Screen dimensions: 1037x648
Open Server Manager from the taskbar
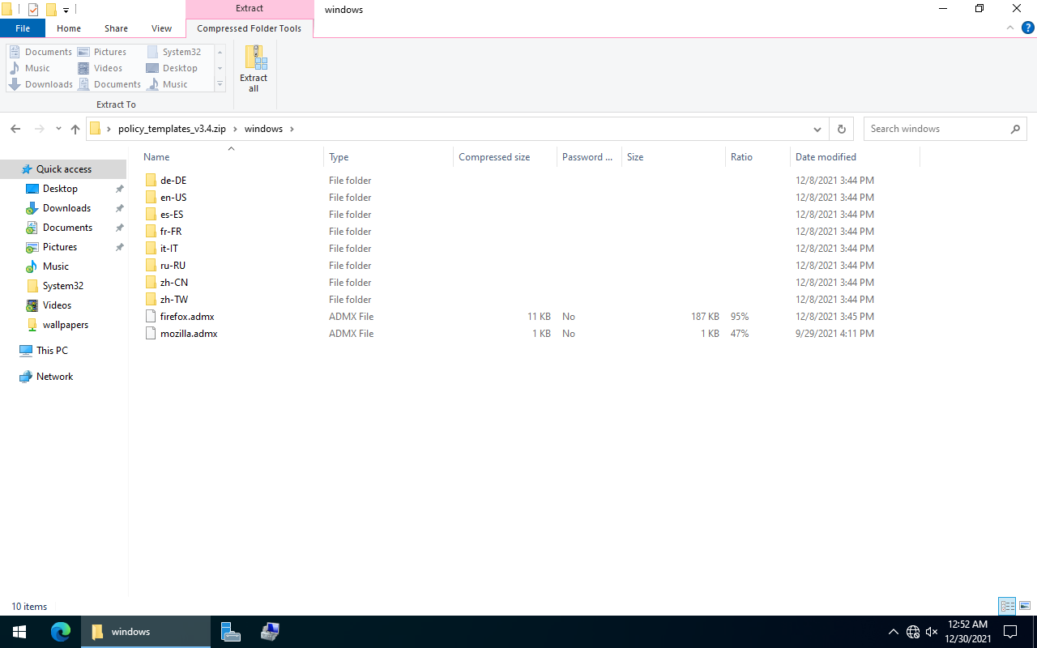pos(231,632)
